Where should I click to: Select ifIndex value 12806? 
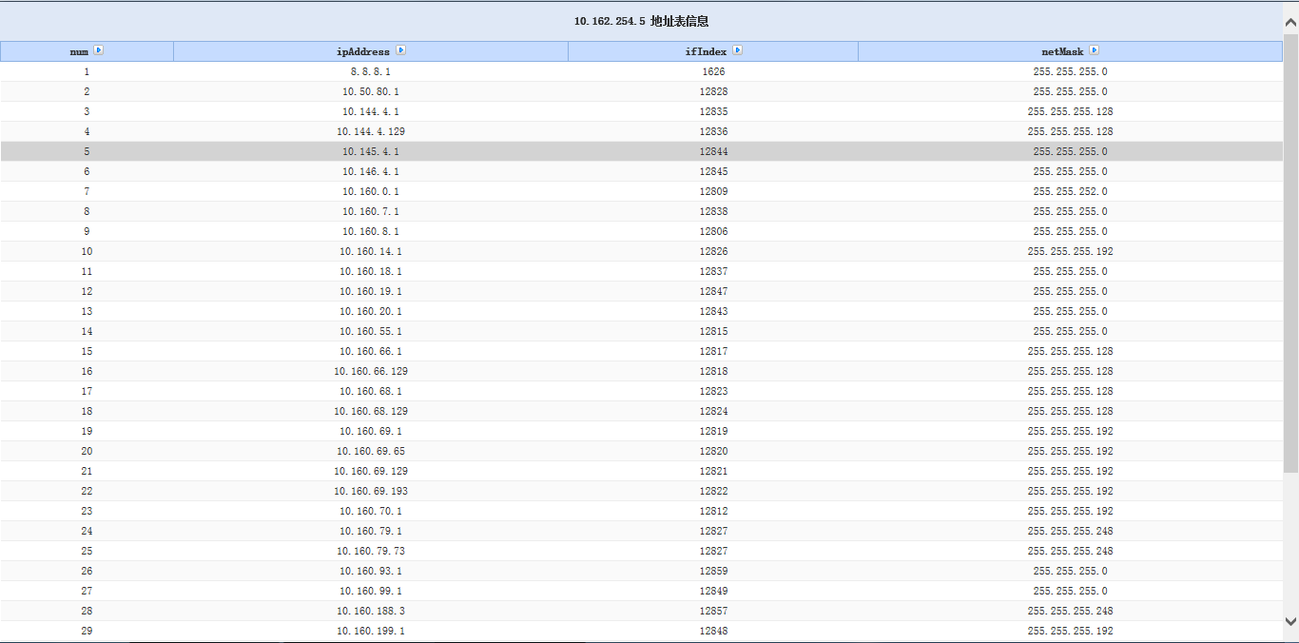point(713,231)
